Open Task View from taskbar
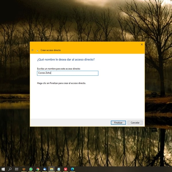This screenshot has height=172, width=172. (x=17, y=169)
